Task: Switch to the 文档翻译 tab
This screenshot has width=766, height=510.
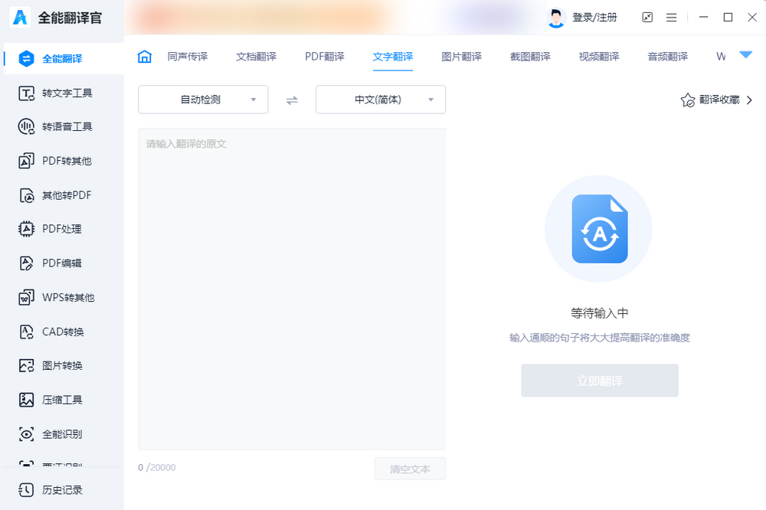Action: tap(256, 56)
